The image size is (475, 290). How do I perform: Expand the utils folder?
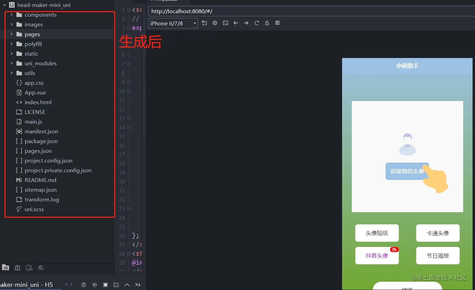pyautogui.click(x=11, y=73)
